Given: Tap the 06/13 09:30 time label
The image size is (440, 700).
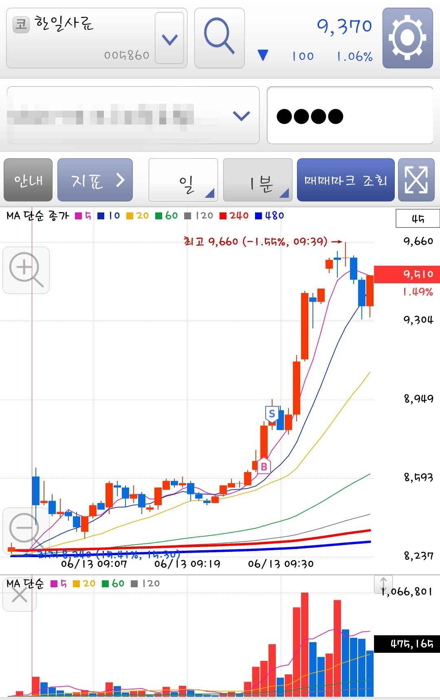Looking at the screenshot, I should point(281,564).
